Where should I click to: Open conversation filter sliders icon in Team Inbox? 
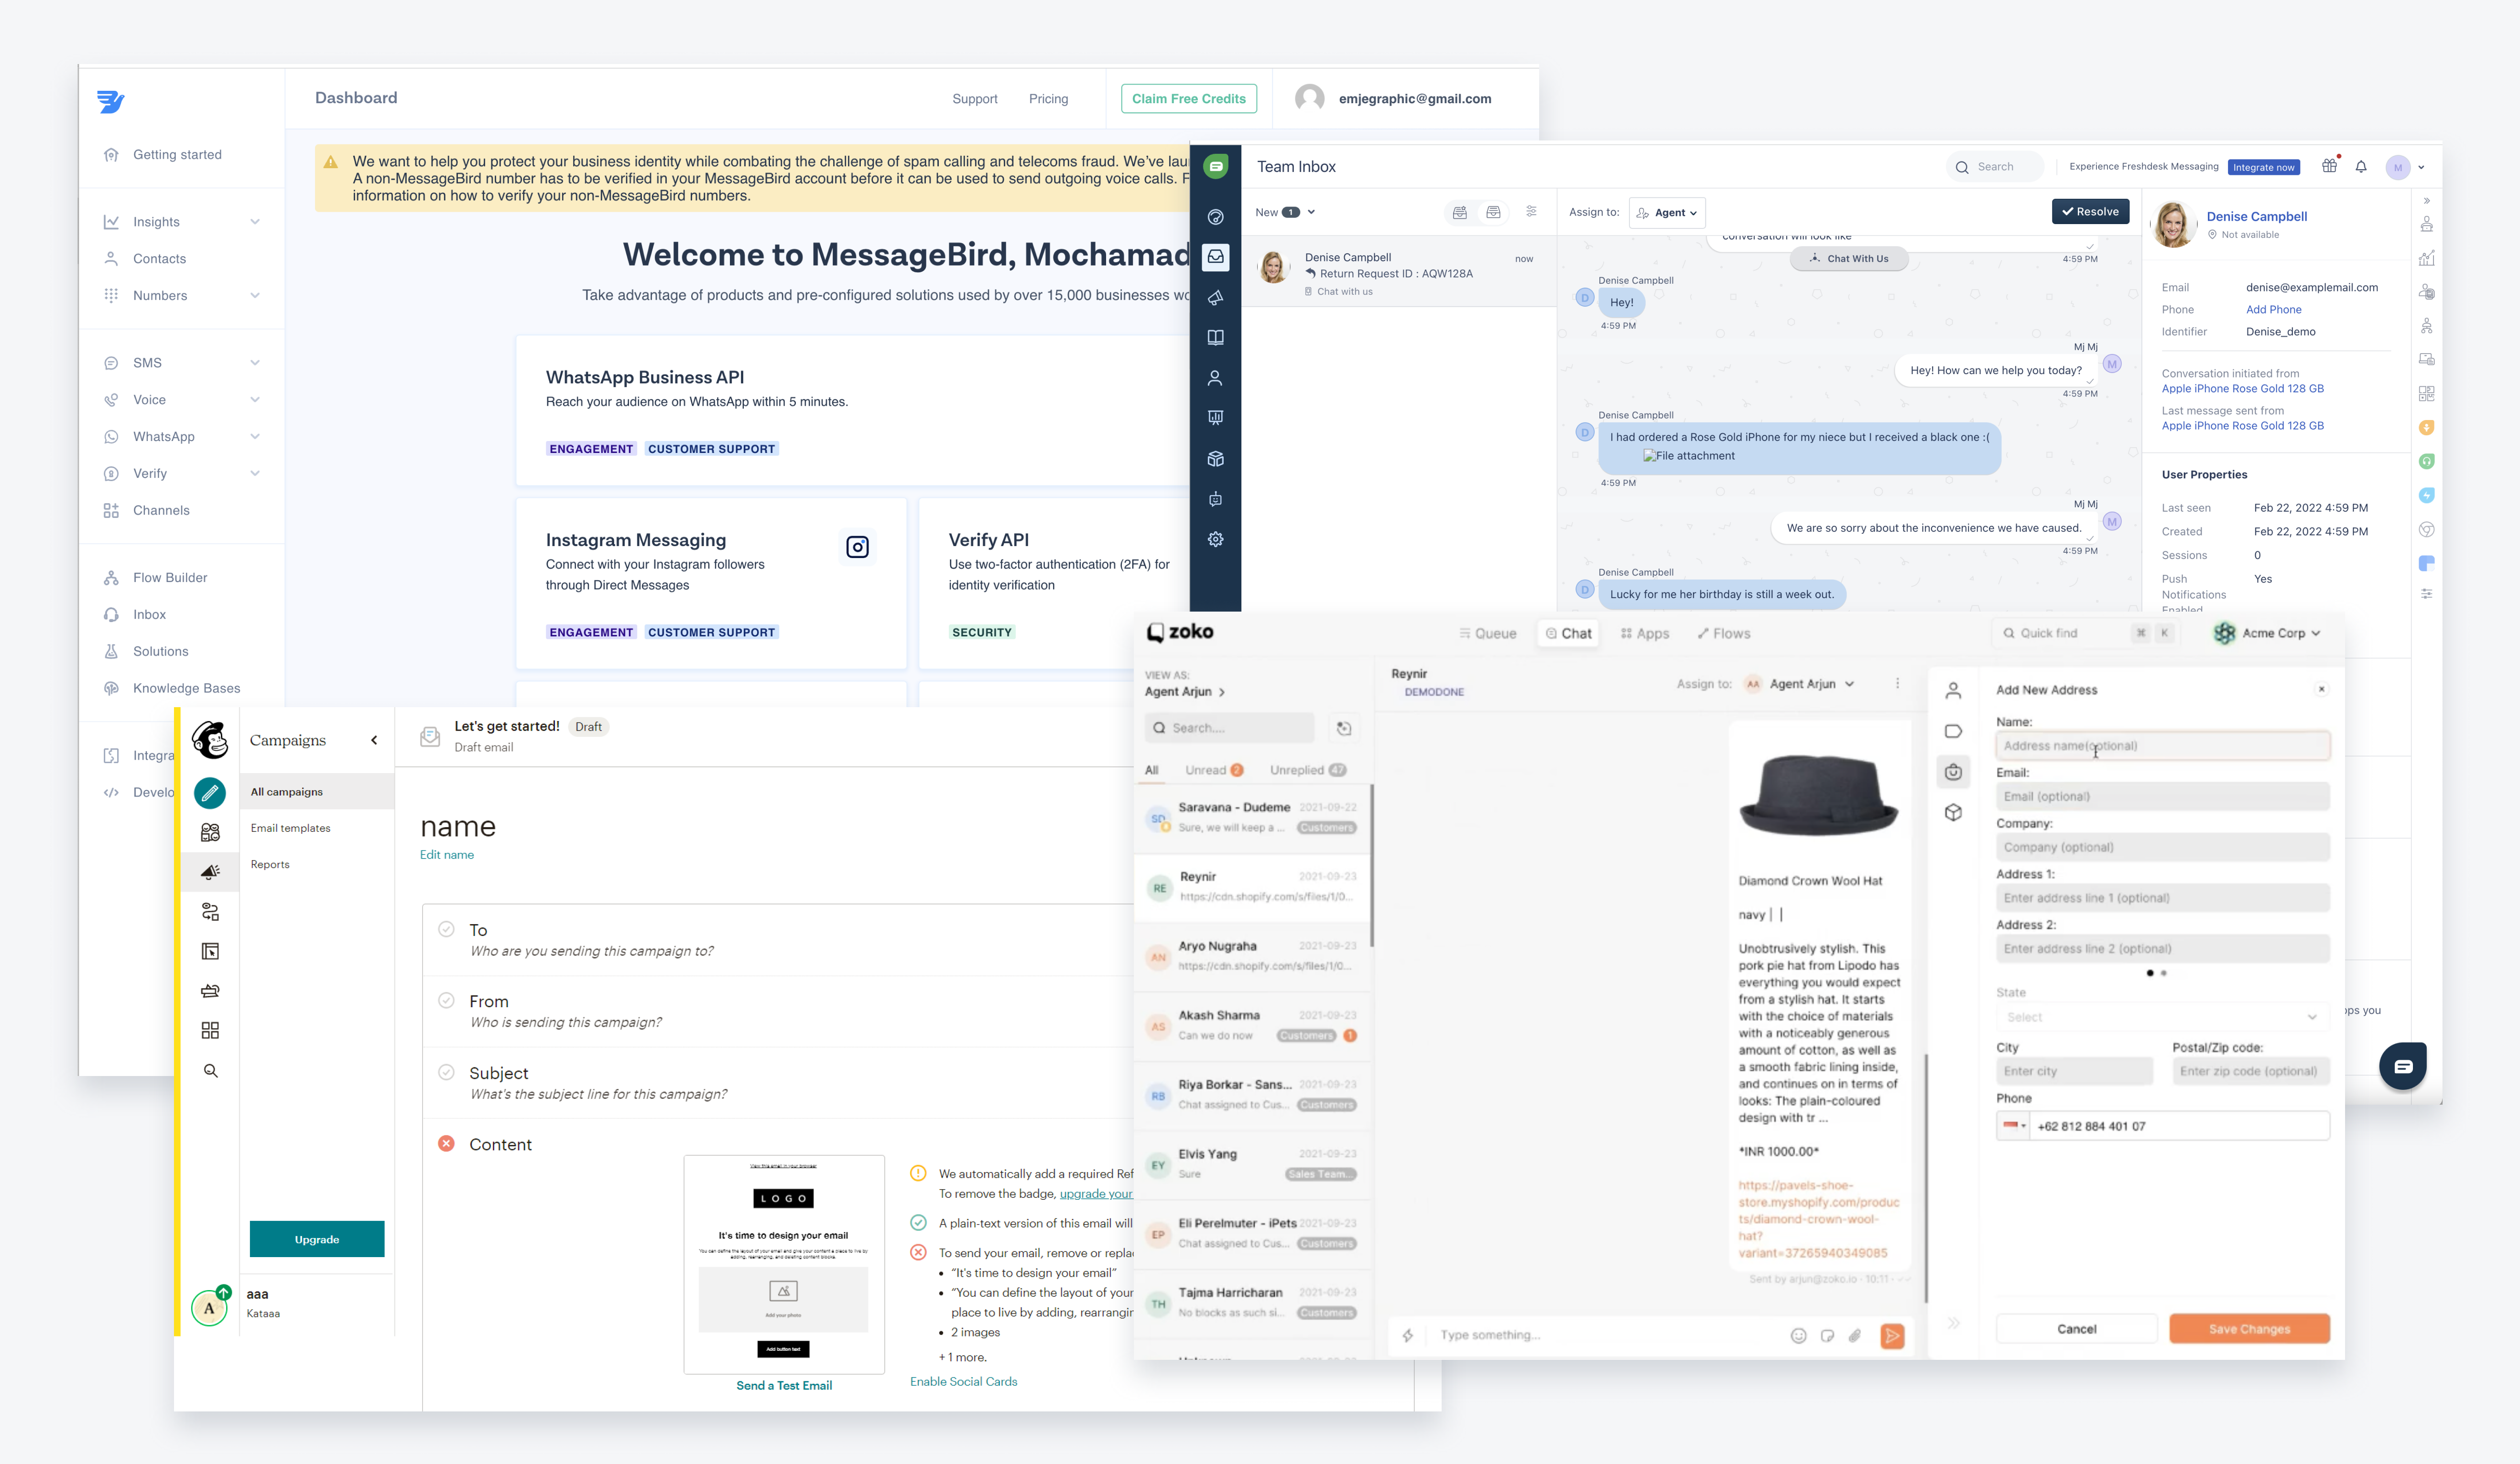(x=1531, y=212)
